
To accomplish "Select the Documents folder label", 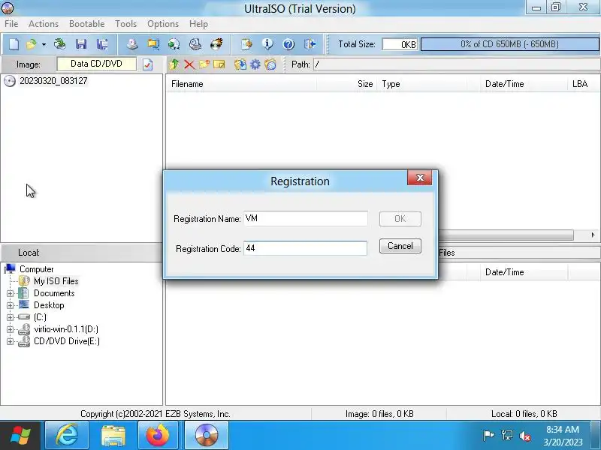I will 54,293.
